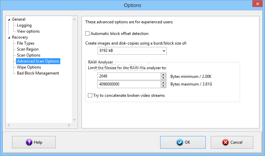Increase maximum bytes with up arrow
Screen dimensions: 265x156
click(163, 82)
